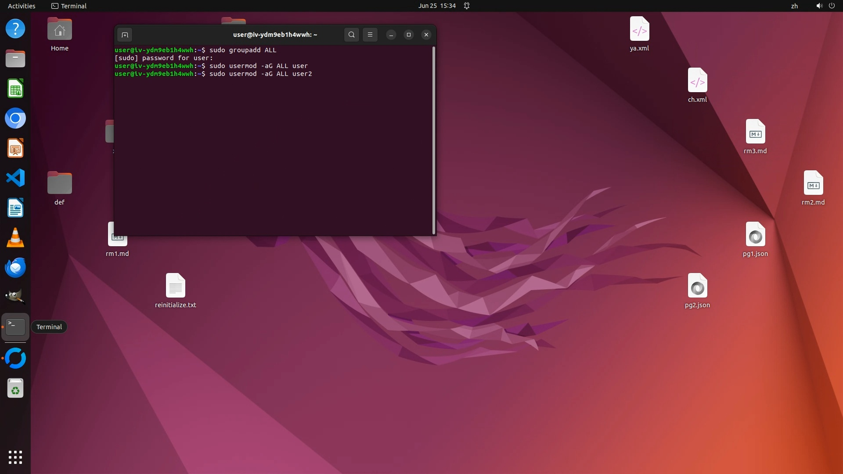
Task: Open a new terminal tab
Action: 125,35
